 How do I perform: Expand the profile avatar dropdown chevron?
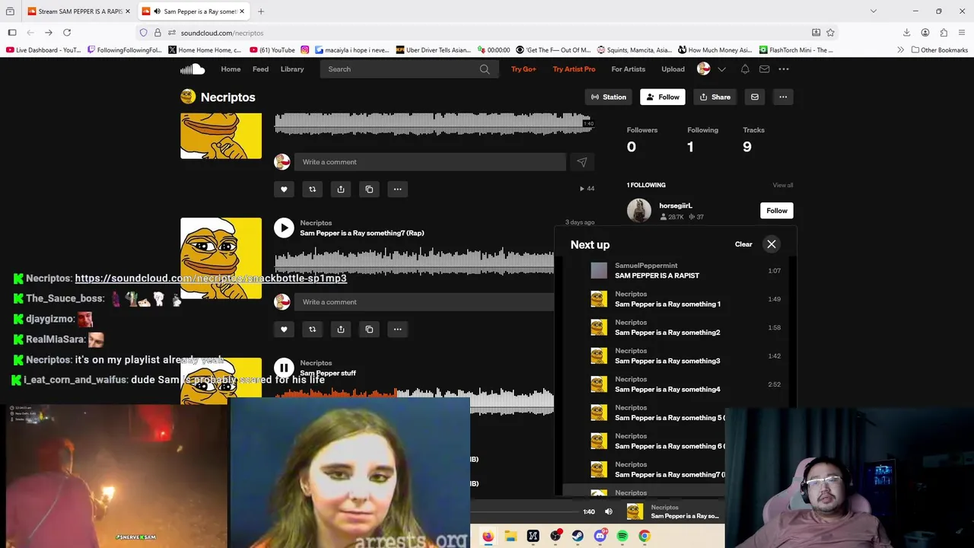[x=721, y=69]
